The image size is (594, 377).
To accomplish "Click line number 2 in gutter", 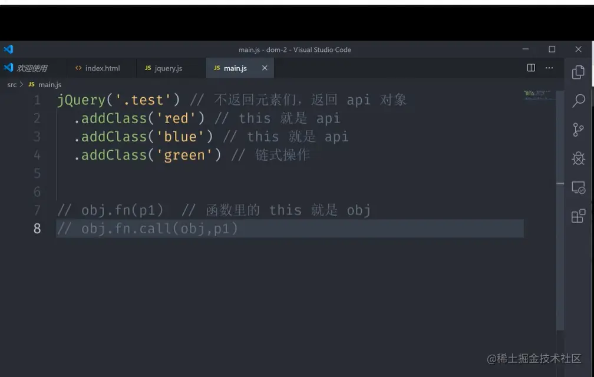I will (37, 118).
